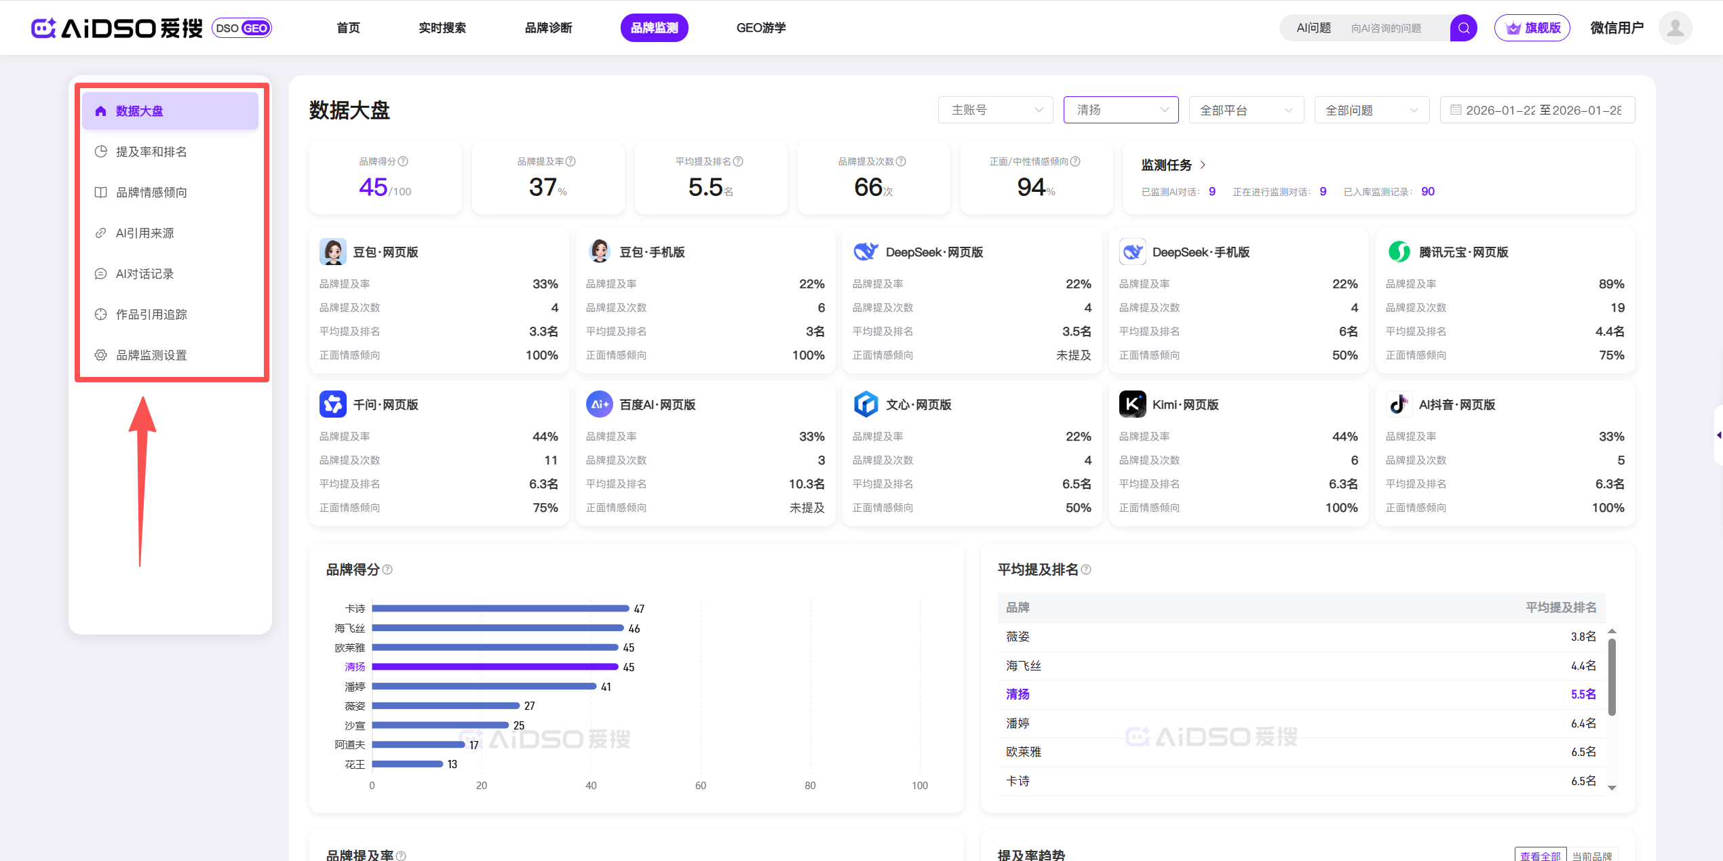Click the 腾讯元宝·网页版 green logo icon
The image size is (1723, 861).
coord(1399,252)
